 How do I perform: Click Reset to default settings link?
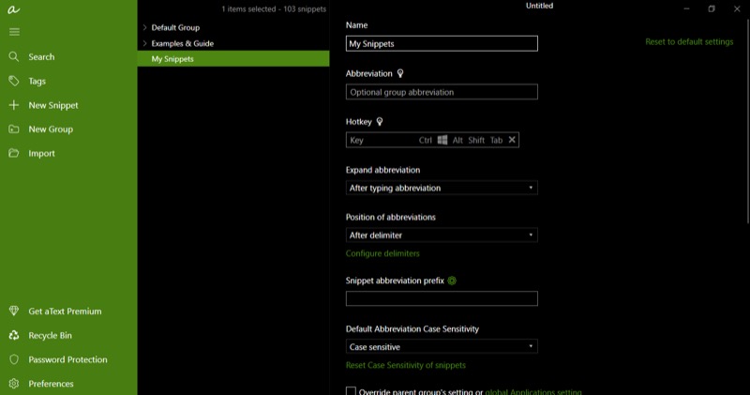[689, 41]
